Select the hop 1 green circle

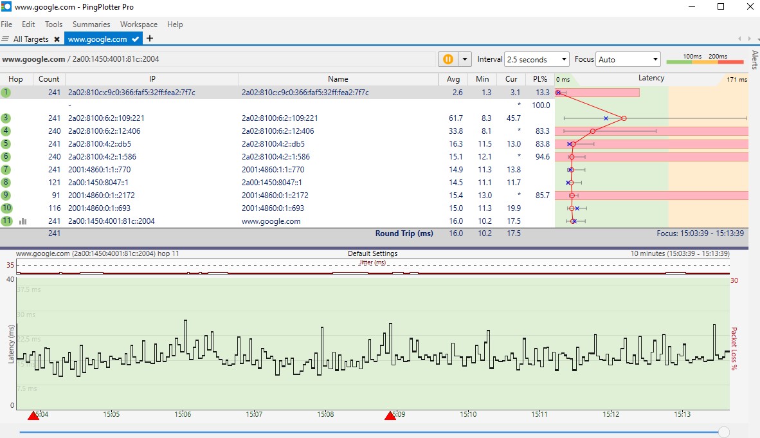pos(6,92)
